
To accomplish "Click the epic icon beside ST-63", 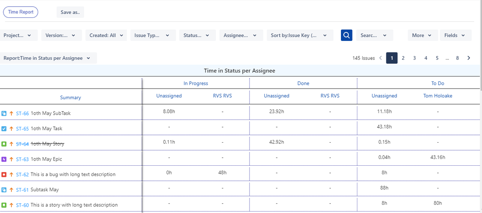I will pos(4,159).
